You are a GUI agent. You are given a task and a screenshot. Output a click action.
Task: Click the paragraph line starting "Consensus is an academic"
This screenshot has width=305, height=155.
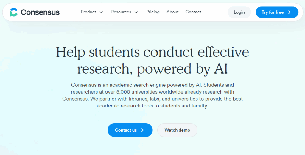point(152,85)
